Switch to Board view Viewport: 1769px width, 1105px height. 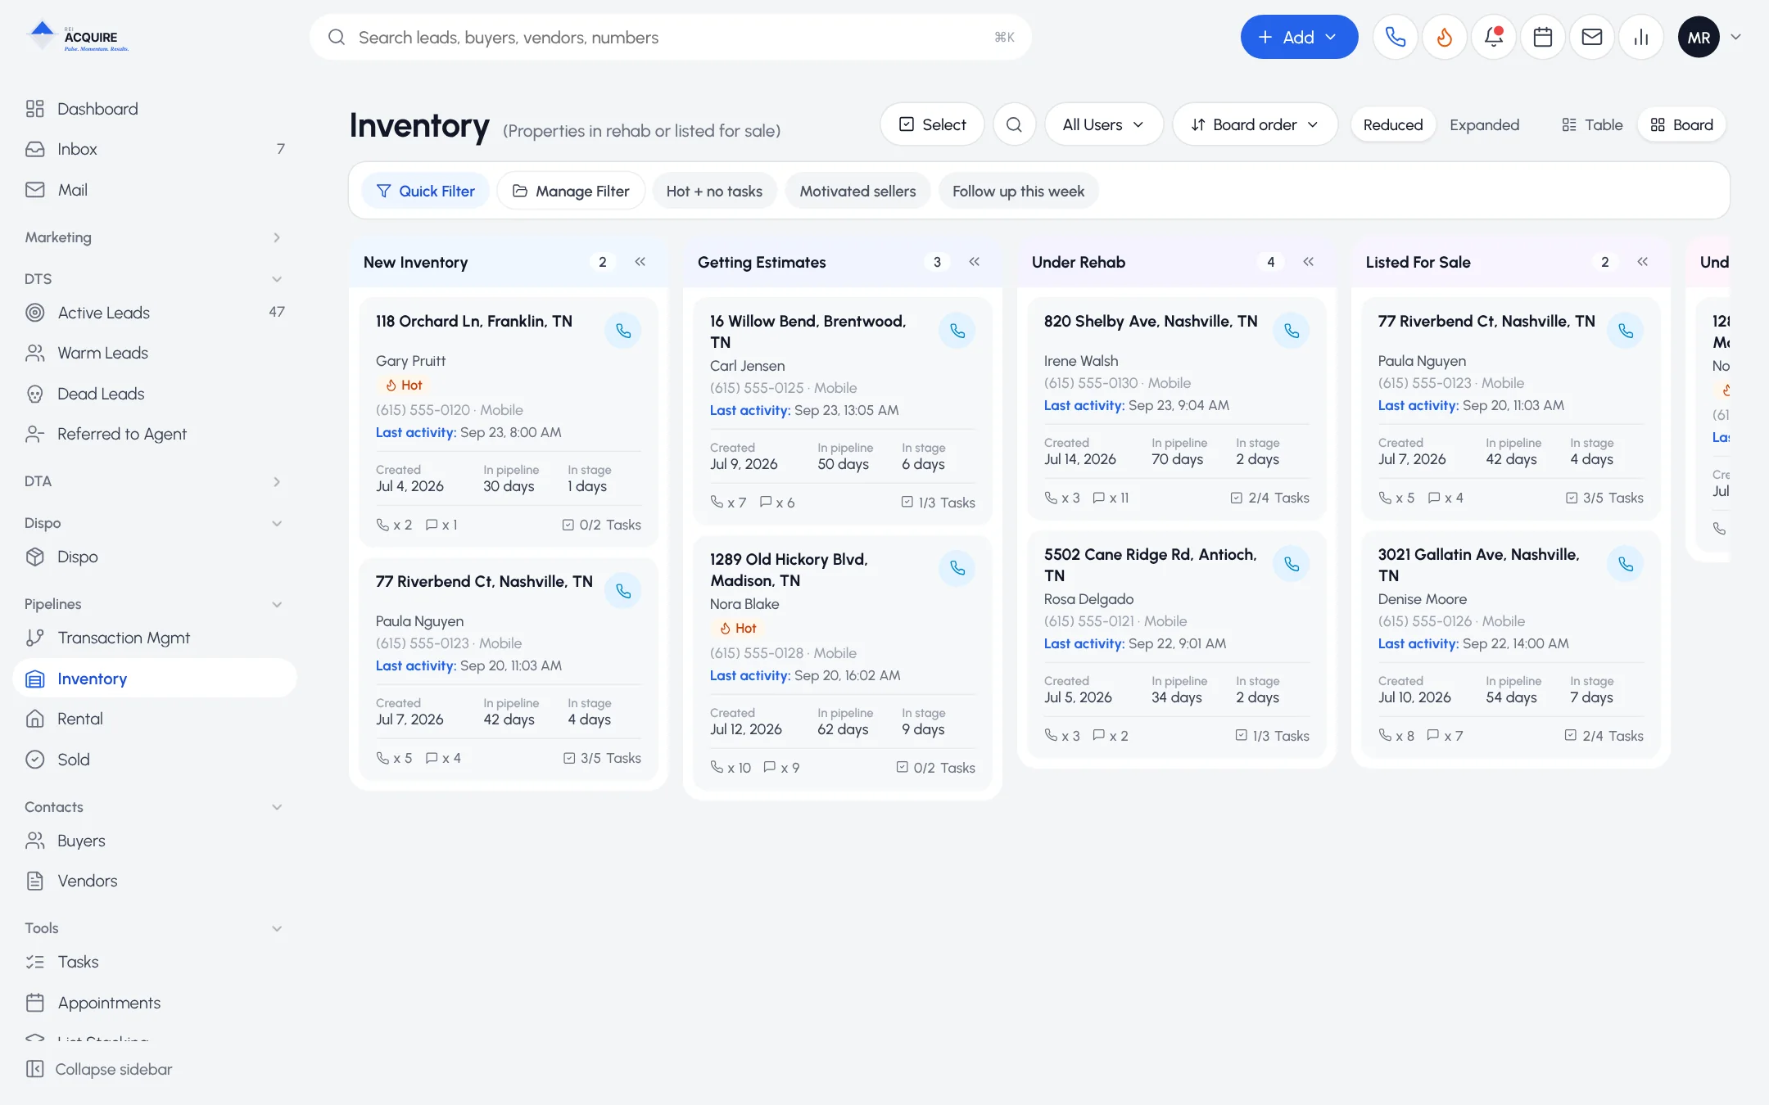[1682, 124]
